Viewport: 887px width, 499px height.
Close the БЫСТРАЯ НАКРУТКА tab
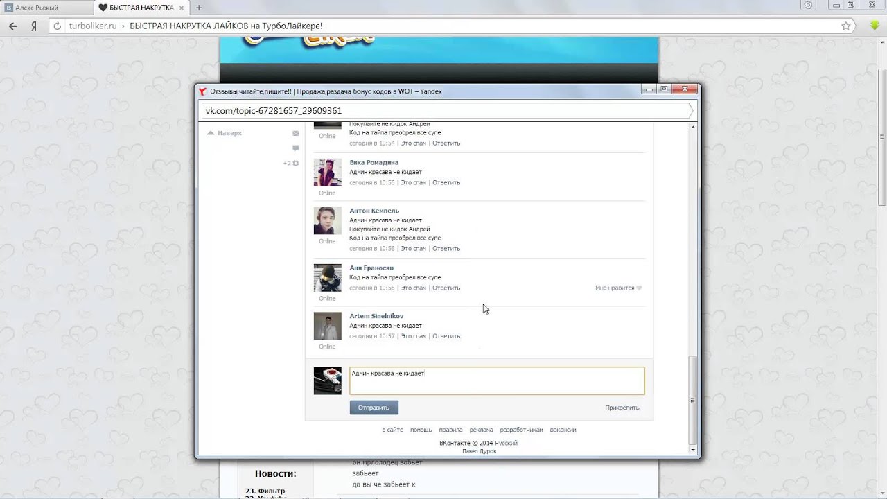pos(182,8)
